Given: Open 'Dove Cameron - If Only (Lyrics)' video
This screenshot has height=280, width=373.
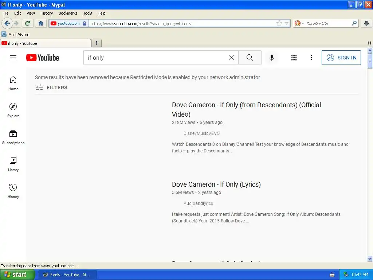Looking at the screenshot, I should 216,184.
